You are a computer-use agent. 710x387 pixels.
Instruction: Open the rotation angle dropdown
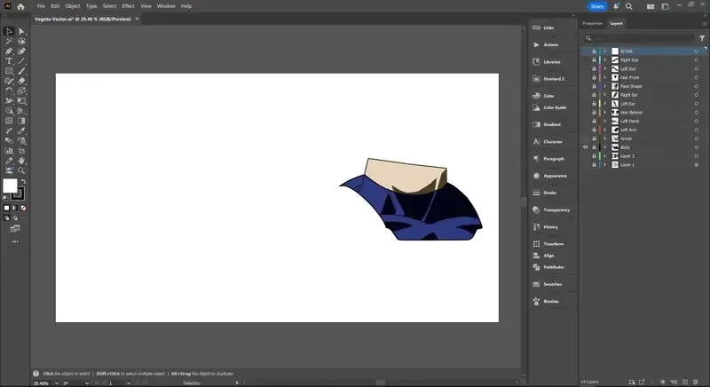pos(87,383)
